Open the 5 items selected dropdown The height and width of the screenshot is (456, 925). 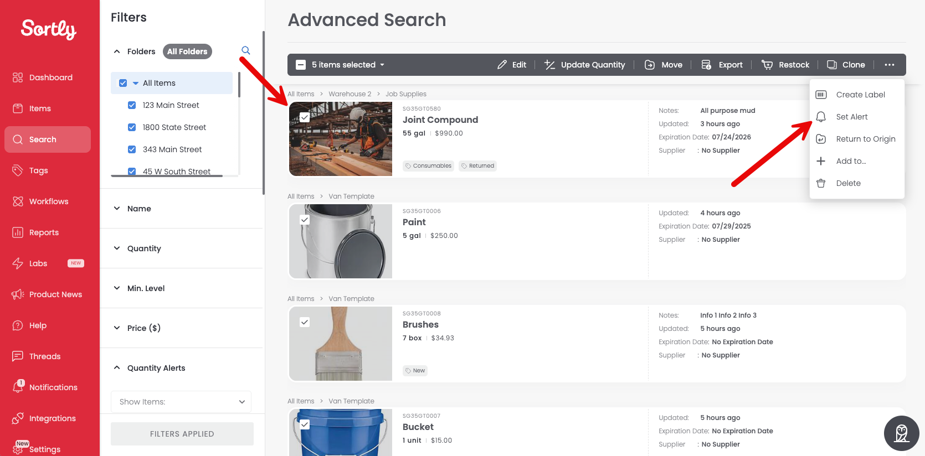tap(348, 65)
